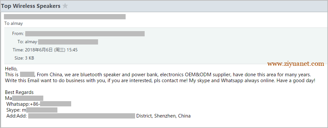Click the 'Best Regards' signature line
Image resolution: width=328 pixels, height=128 pixels.
point(19,92)
